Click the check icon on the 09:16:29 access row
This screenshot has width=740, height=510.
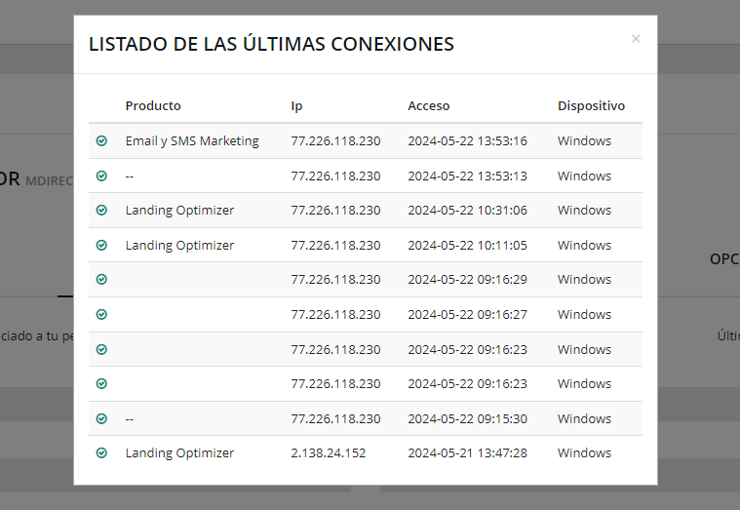[101, 280]
